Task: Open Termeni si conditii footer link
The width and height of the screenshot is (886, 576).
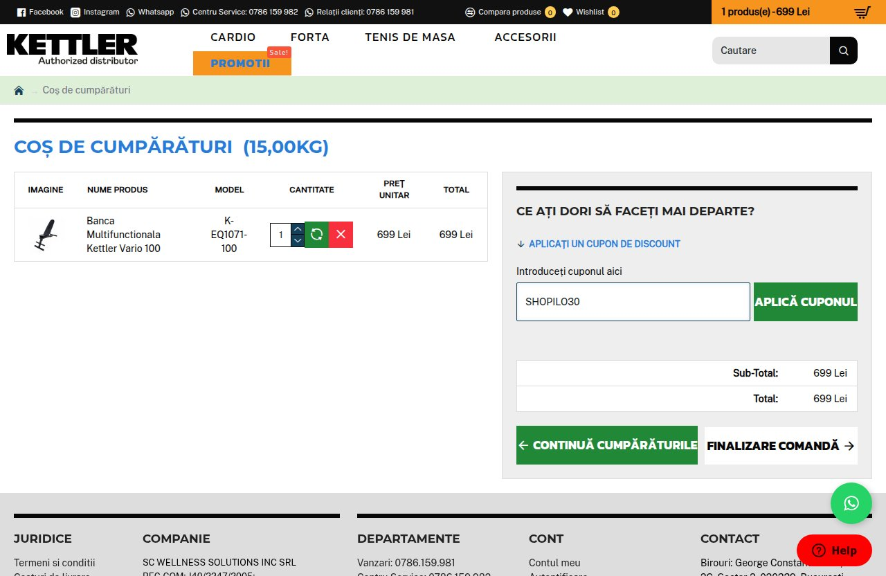Action: point(55,563)
